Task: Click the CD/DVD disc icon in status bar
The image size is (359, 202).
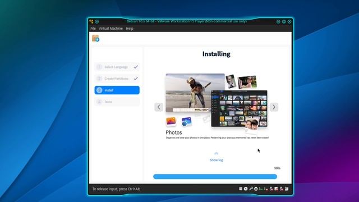Action: (x=246, y=189)
